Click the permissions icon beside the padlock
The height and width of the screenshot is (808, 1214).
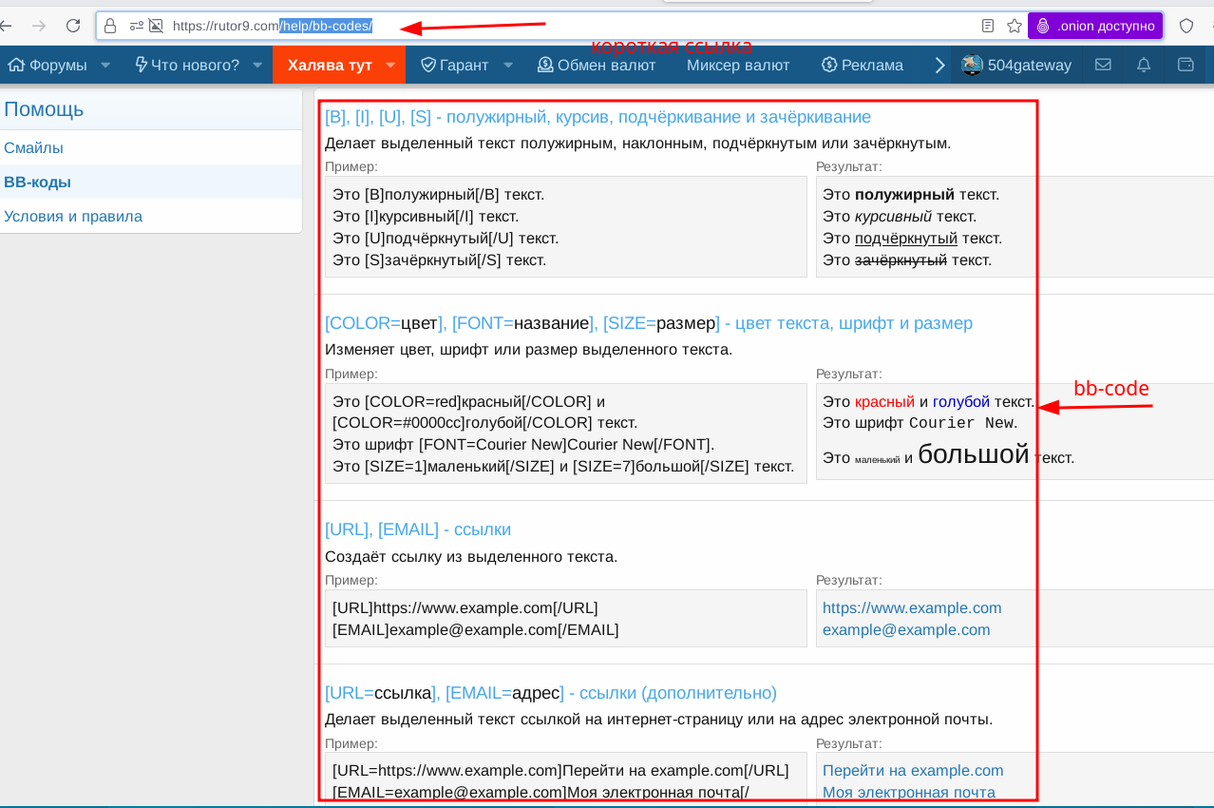pos(137,26)
